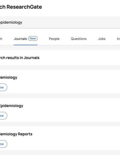
Task: Select the cut-off Institutions tab at right
Action: (118, 39)
